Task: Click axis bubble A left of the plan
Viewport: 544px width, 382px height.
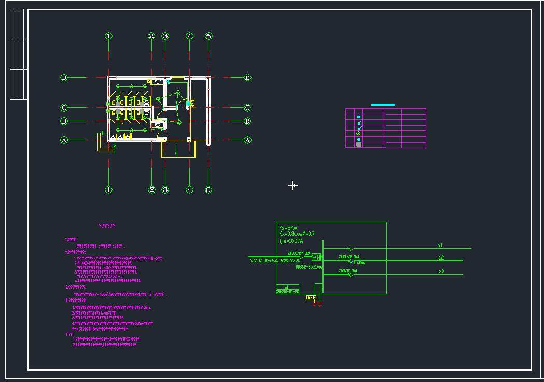Action: [64, 140]
